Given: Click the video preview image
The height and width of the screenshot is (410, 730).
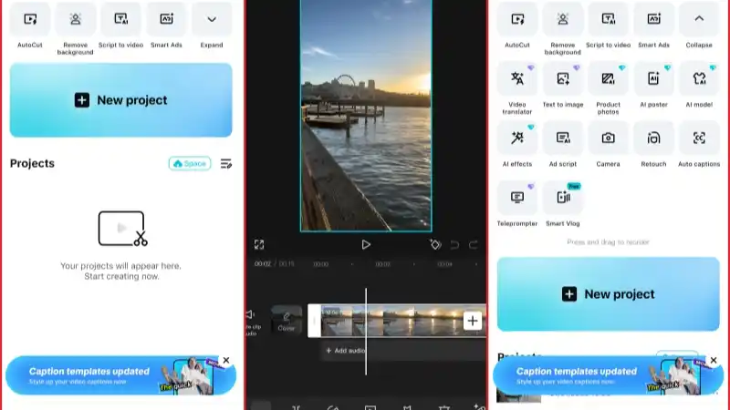Looking at the screenshot, I should (366, 116).
